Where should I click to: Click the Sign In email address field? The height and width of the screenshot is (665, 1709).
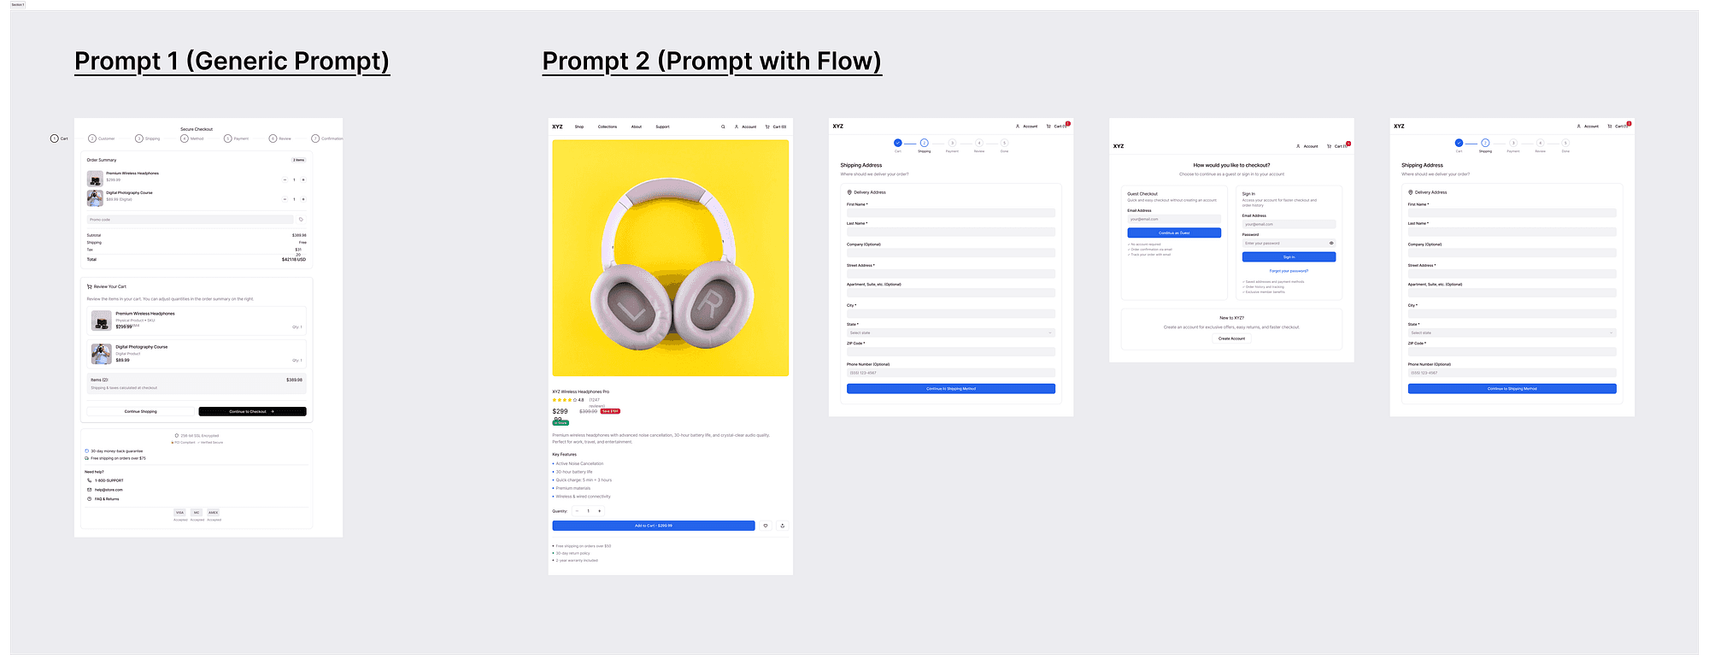[1289, 224]
